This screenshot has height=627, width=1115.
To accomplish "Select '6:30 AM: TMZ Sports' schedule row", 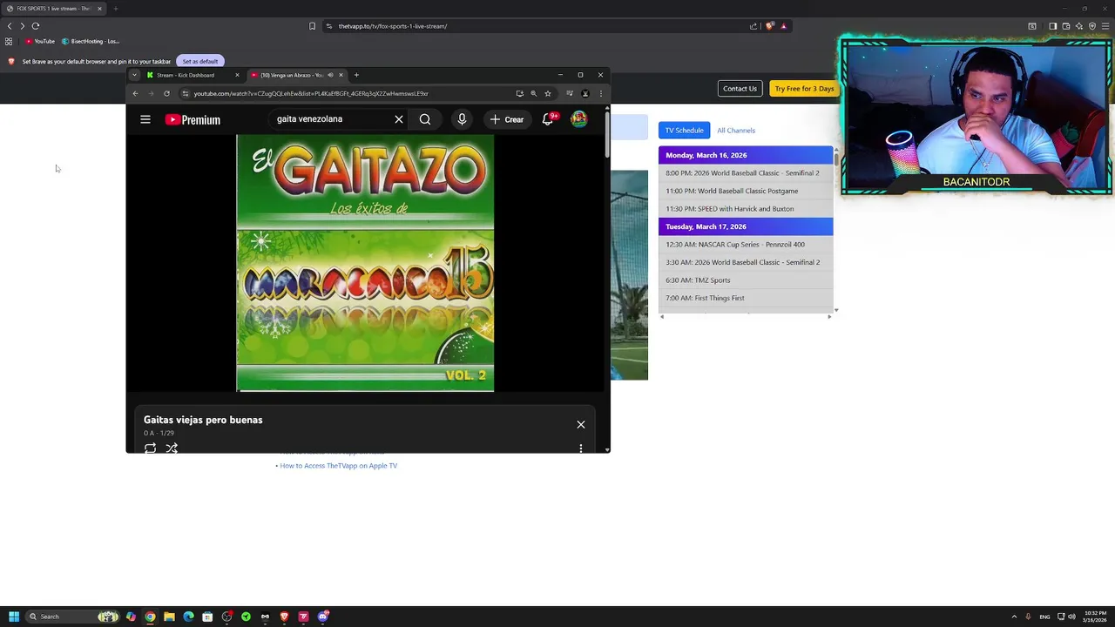I will tap(746, 280).
